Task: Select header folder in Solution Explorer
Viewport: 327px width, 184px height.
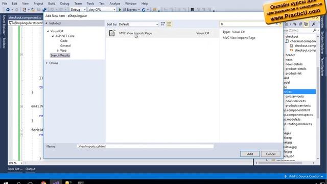Action: coord(290,55)
